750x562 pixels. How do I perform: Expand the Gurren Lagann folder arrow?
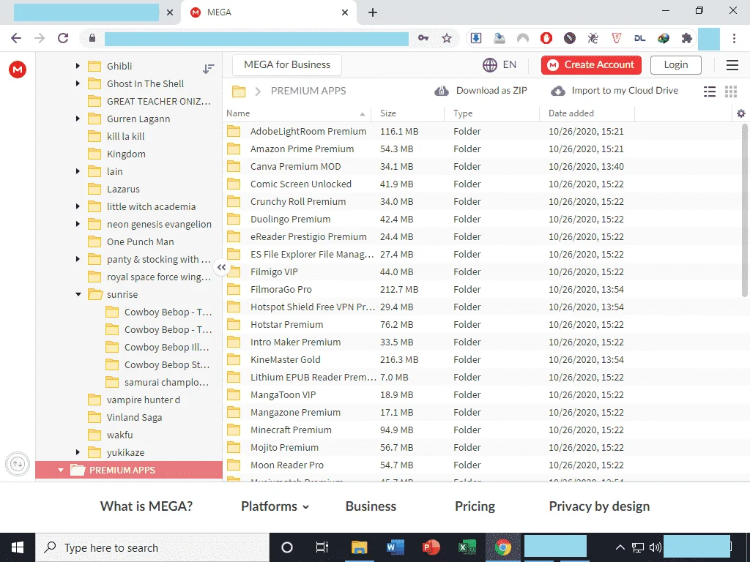click(78, 119)
